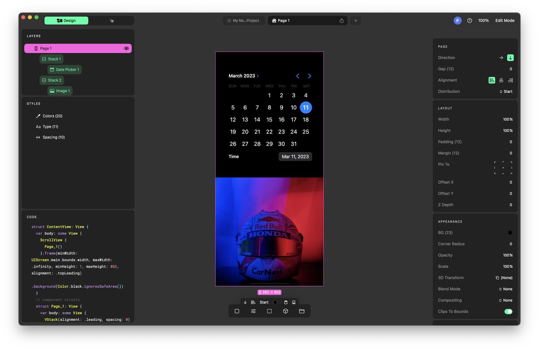Open Start distribution in floating bar
The height and width of the screenshot is (350, 539).
[x=264, y=302]
